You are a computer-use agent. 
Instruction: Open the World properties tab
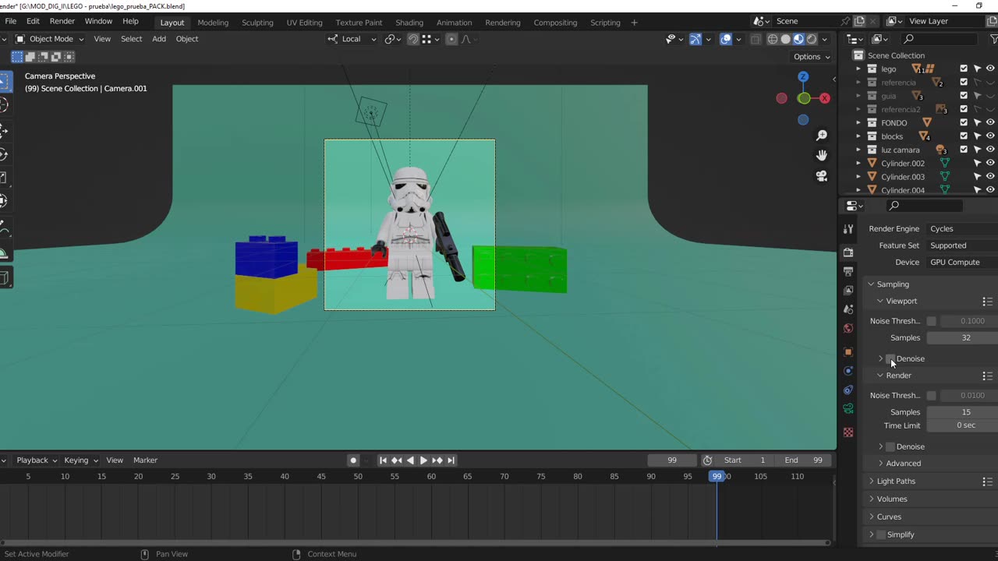pyautogui.click(x=848, y=328)
